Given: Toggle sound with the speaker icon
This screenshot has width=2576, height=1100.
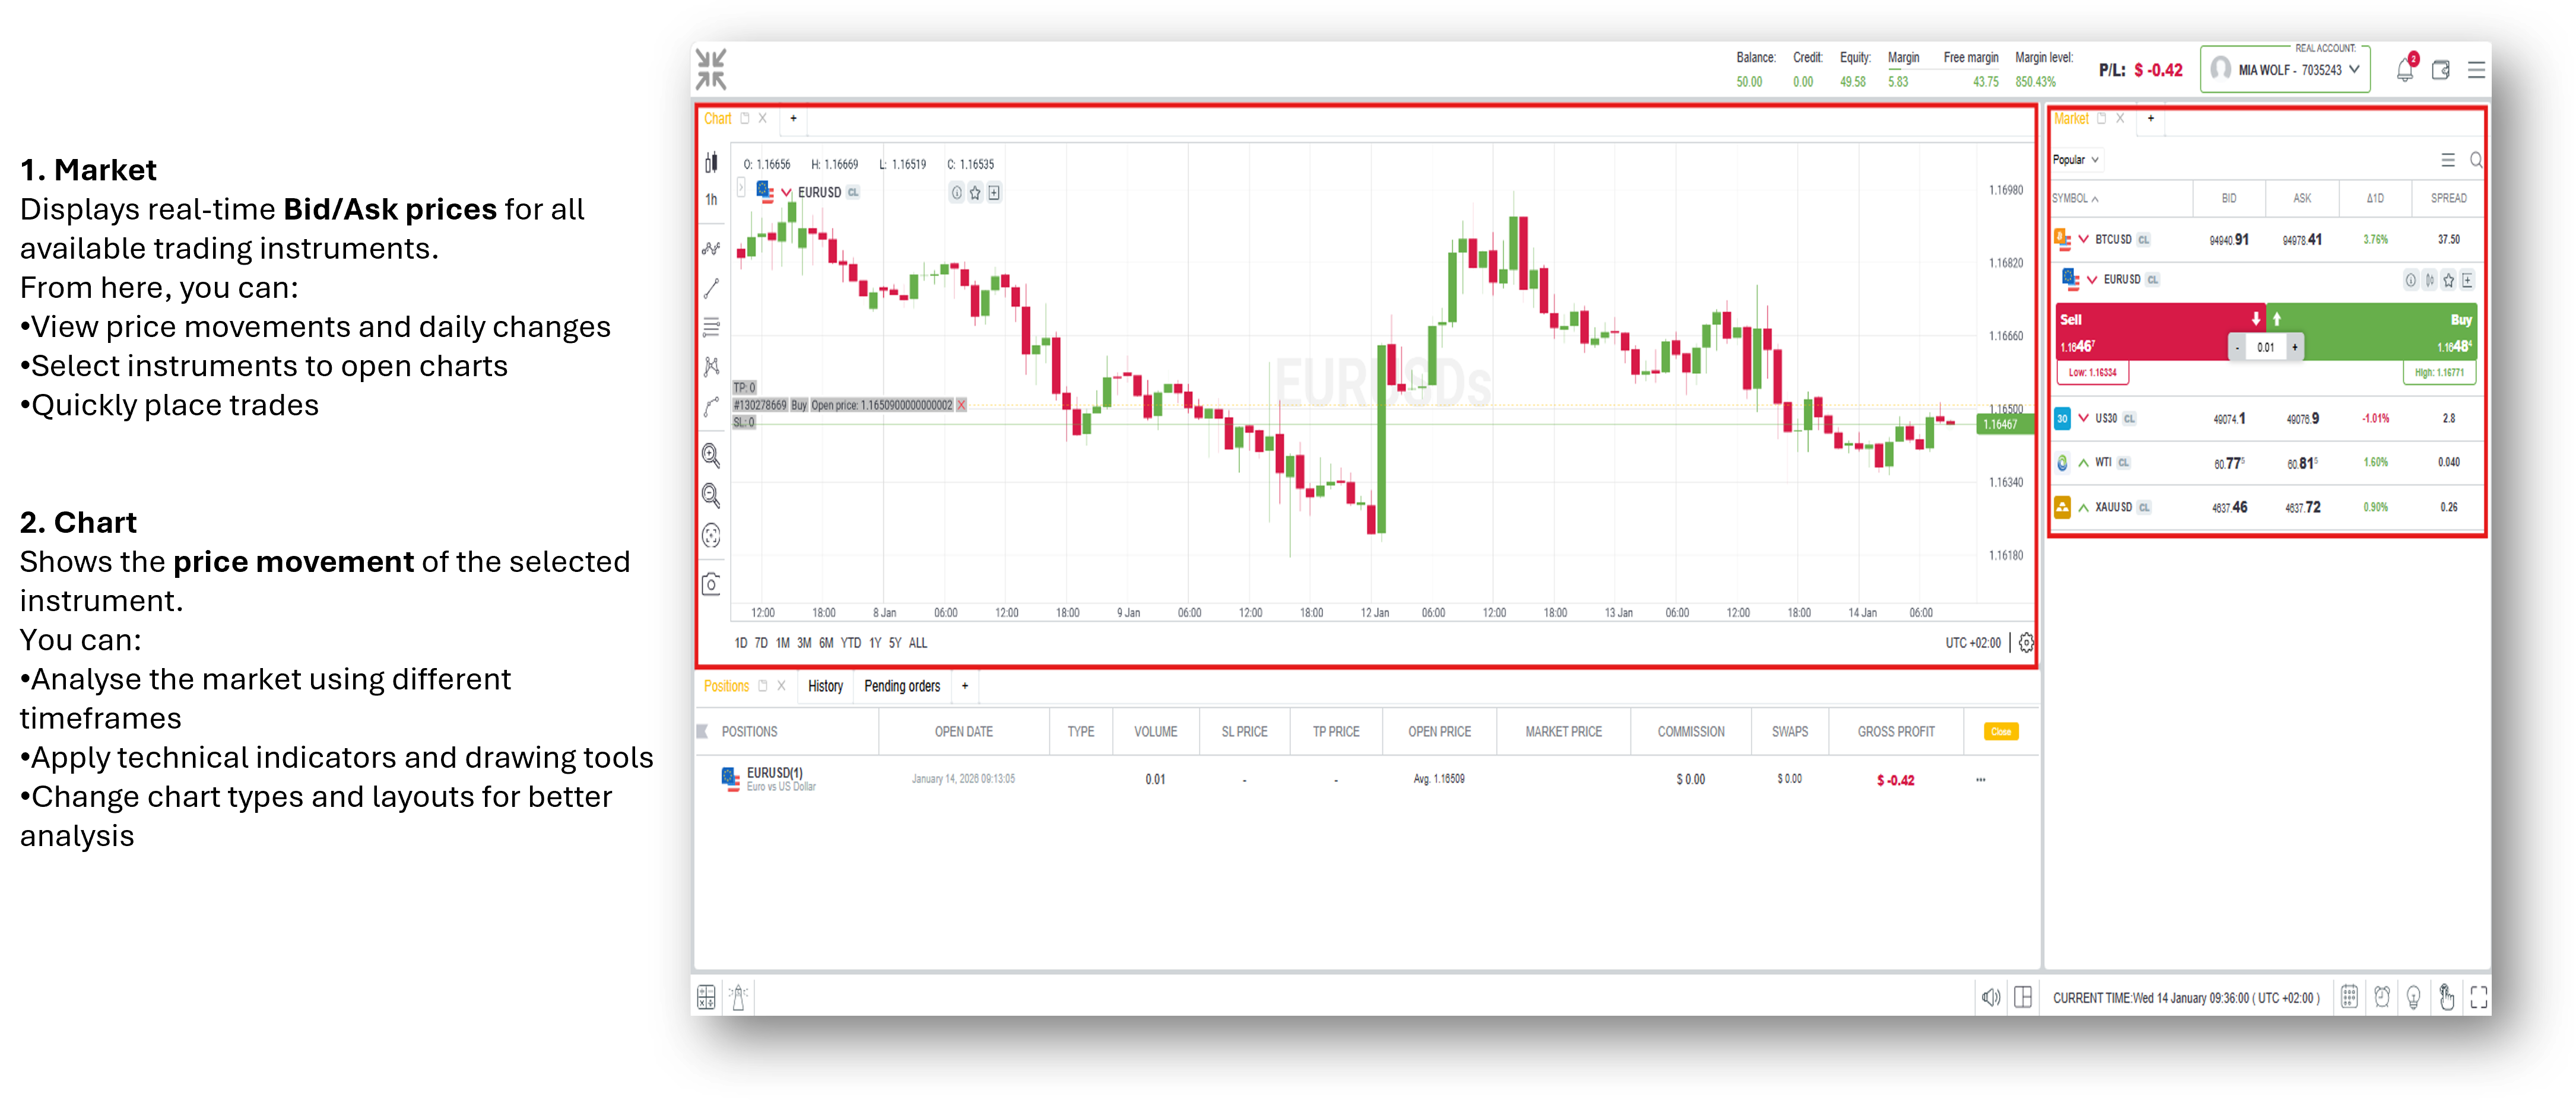Looking at the screenshot, I should point(1990,996).
